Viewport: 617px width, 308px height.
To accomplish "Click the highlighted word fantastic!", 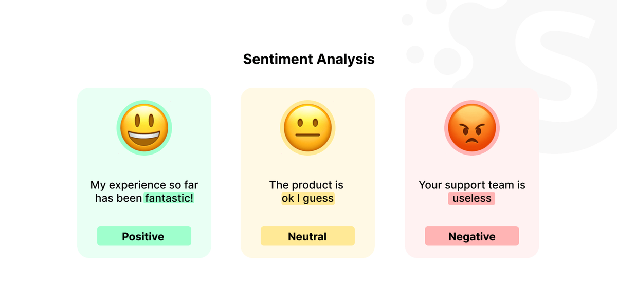I will [169, 198].
